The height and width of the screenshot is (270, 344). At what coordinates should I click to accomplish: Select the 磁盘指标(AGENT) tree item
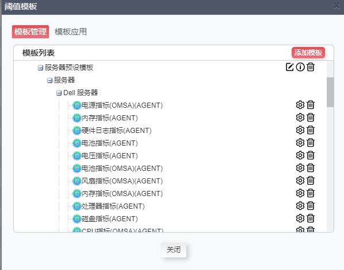click(x=109, y=219)
